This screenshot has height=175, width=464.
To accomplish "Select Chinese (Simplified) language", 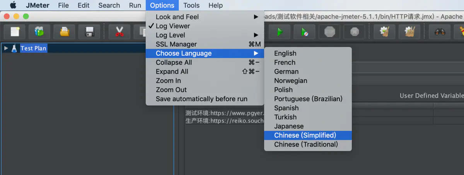I will [308, 135].
